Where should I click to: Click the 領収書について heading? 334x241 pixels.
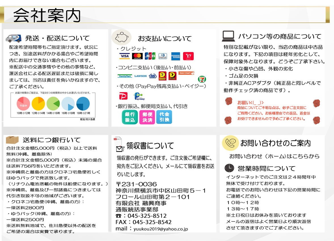pos(150,146)
